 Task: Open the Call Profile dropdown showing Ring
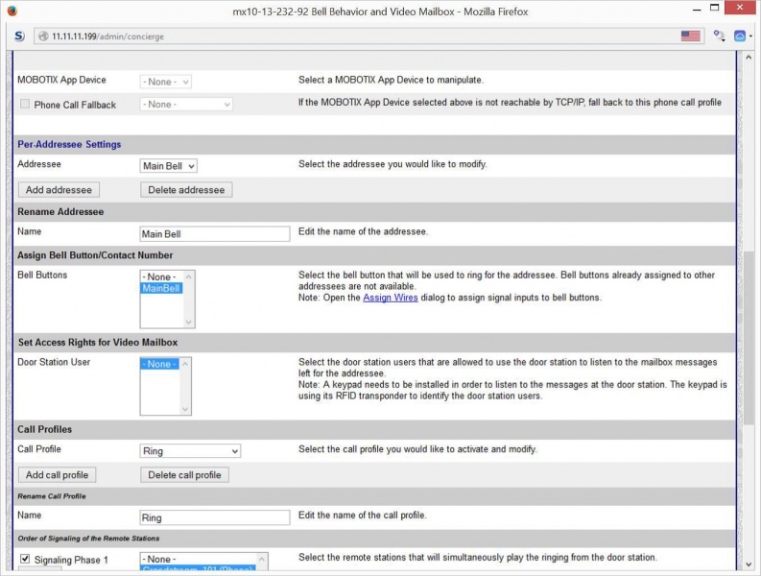(190, 450)
